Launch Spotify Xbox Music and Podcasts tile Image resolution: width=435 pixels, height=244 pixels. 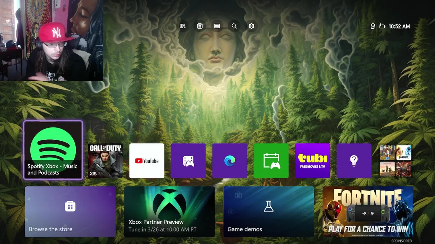[53, 150]
